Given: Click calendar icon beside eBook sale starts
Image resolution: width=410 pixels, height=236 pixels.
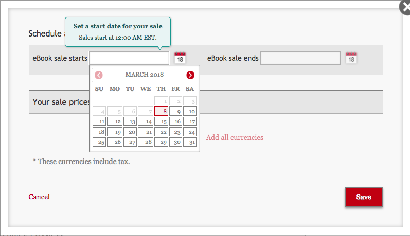Looking at the screenshot, I should coord(180,58).
